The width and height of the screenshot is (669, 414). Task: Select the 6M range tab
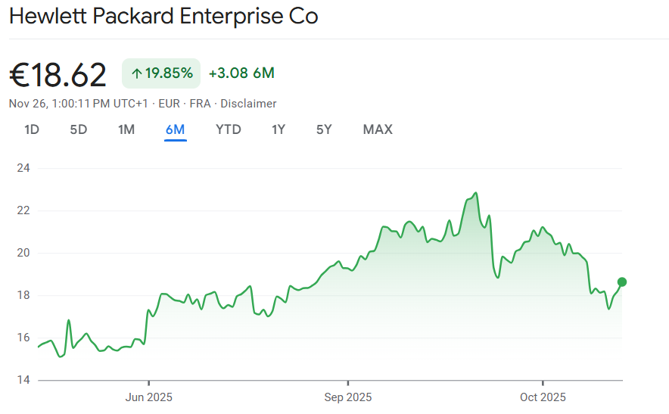pos(175,129)
